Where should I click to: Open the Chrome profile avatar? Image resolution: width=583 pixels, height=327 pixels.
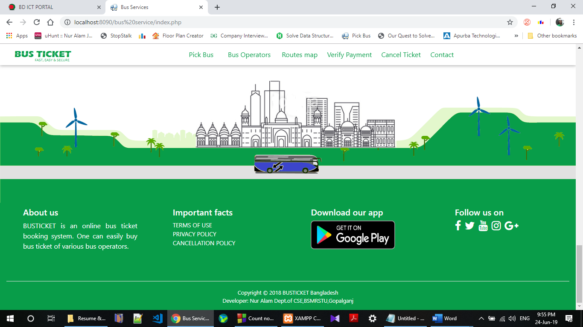click(x=560, y=22)
